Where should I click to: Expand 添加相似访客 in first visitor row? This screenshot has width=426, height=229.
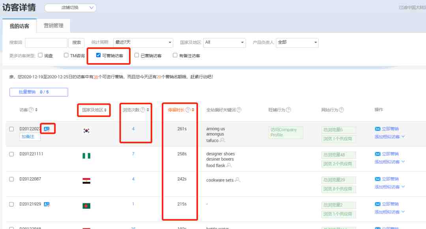[x=390, y=137]
